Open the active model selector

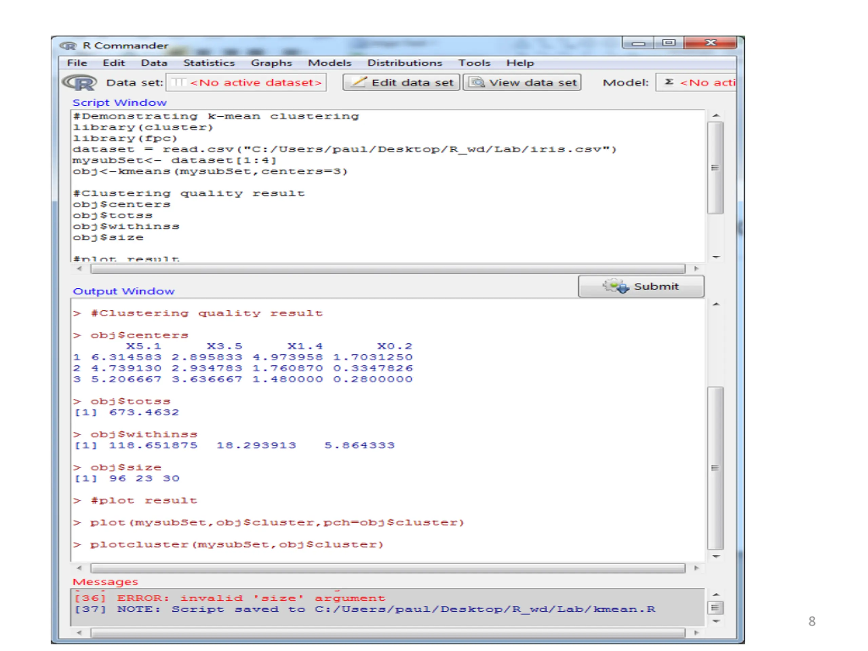696,82
